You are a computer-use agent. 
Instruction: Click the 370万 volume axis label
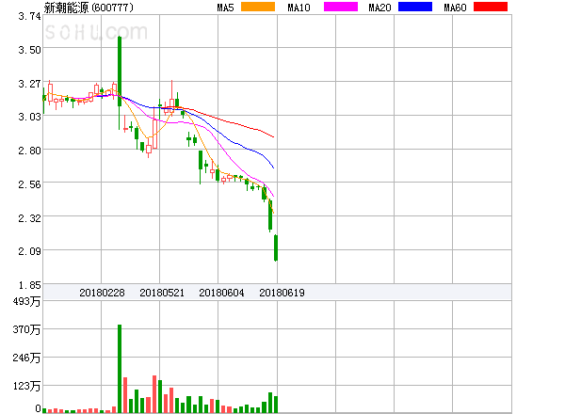click(26, 329)
